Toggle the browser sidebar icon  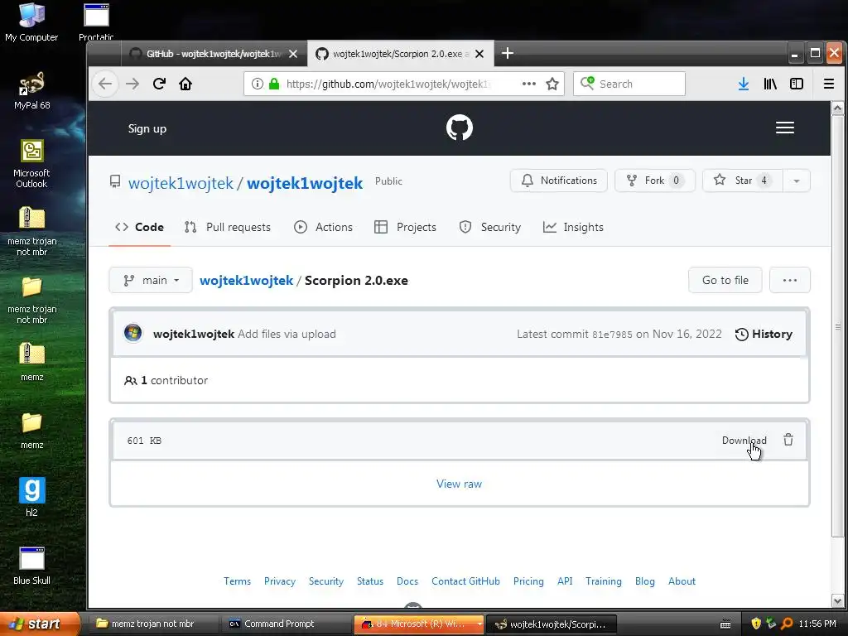(797, 84)
